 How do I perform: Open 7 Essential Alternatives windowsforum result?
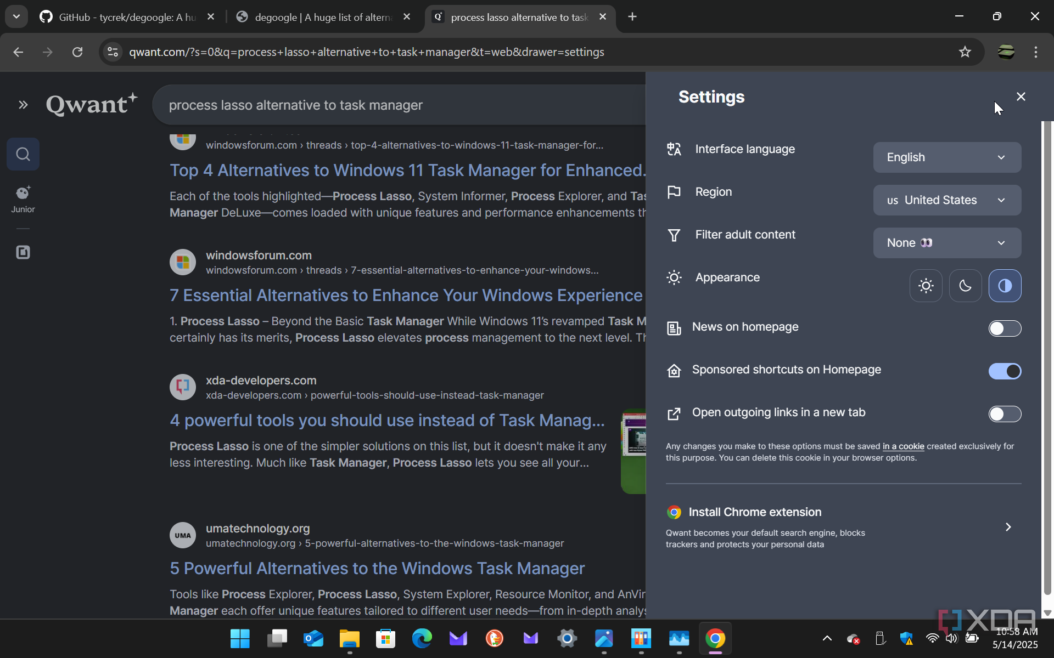pos(406,295)
